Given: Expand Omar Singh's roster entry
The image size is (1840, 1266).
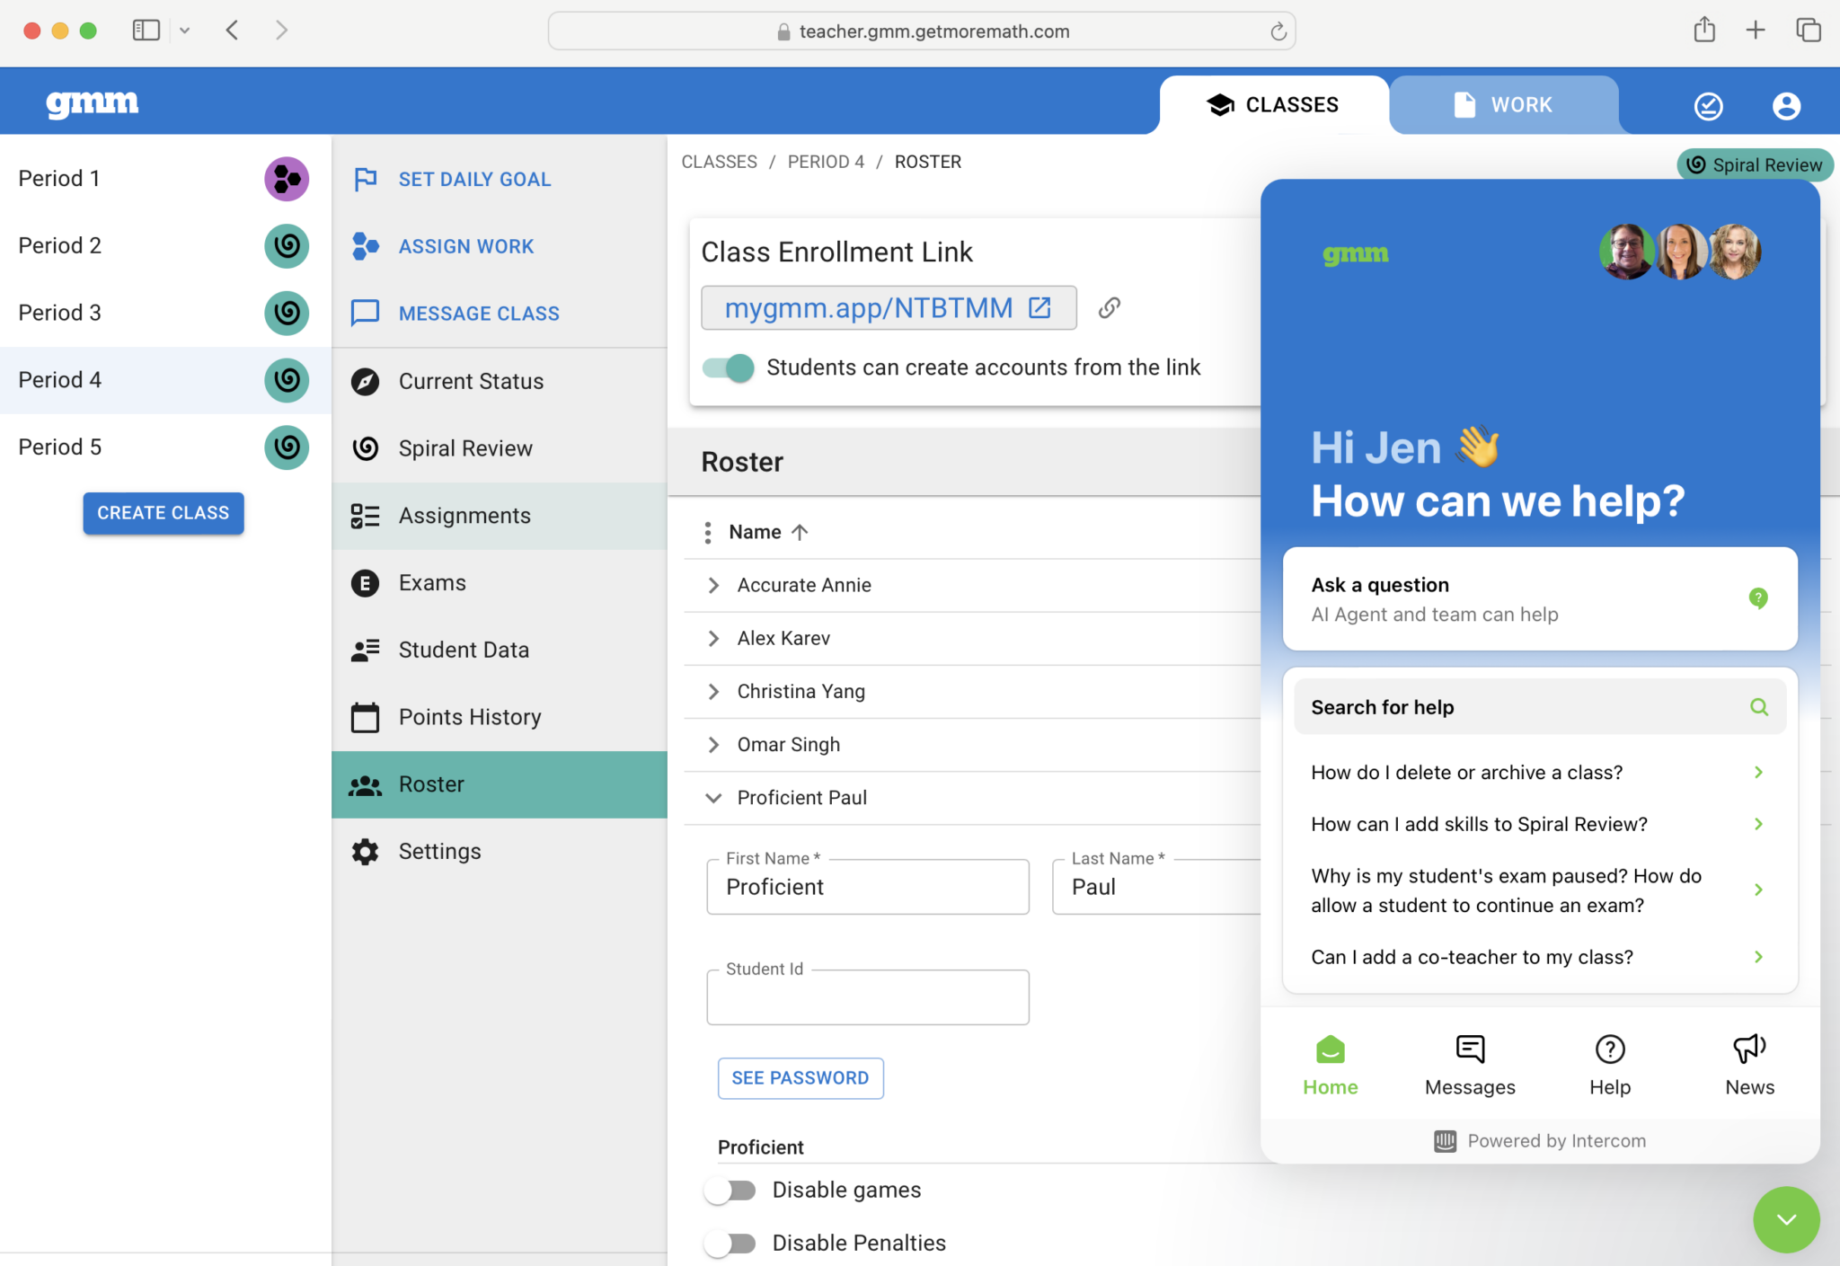Looking at the screenshot, I should pos(713,745).
